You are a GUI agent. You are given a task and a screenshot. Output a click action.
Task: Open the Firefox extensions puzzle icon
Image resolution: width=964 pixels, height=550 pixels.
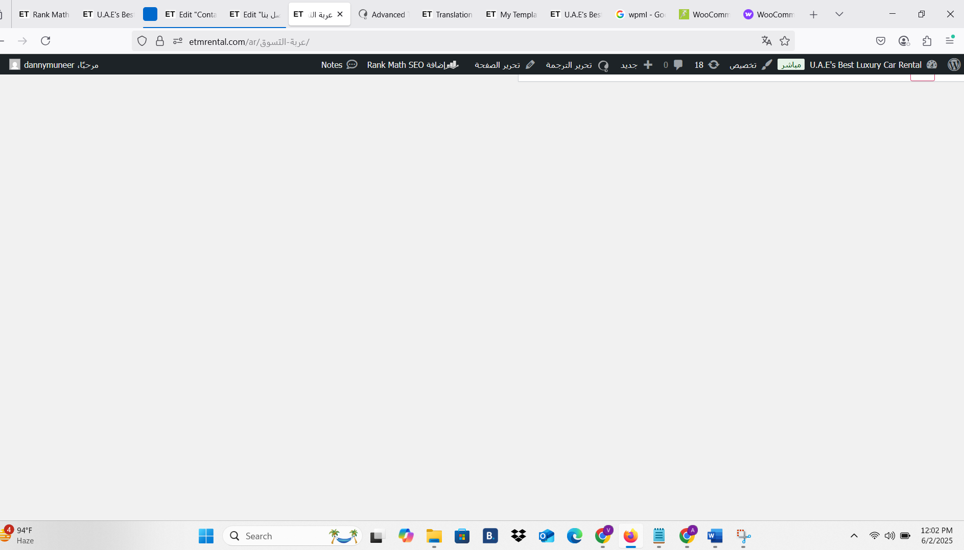(927, 41)
